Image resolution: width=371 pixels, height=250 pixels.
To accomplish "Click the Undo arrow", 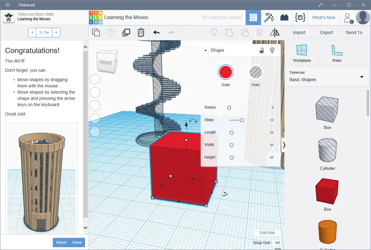I will point(156,32).
